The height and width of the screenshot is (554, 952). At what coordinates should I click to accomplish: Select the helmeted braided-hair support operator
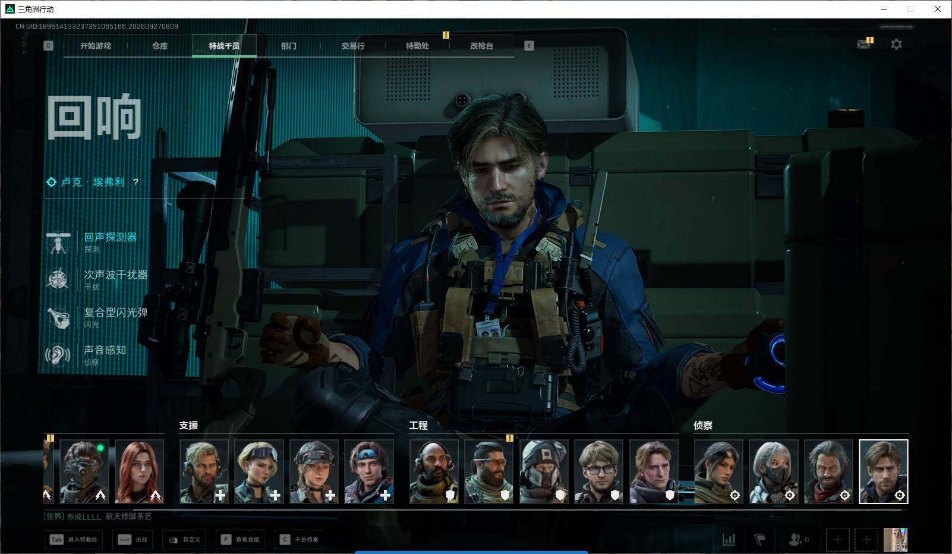[314, 471]
